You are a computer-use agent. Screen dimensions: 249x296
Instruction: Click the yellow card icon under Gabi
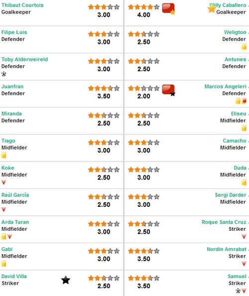(3, 264)
